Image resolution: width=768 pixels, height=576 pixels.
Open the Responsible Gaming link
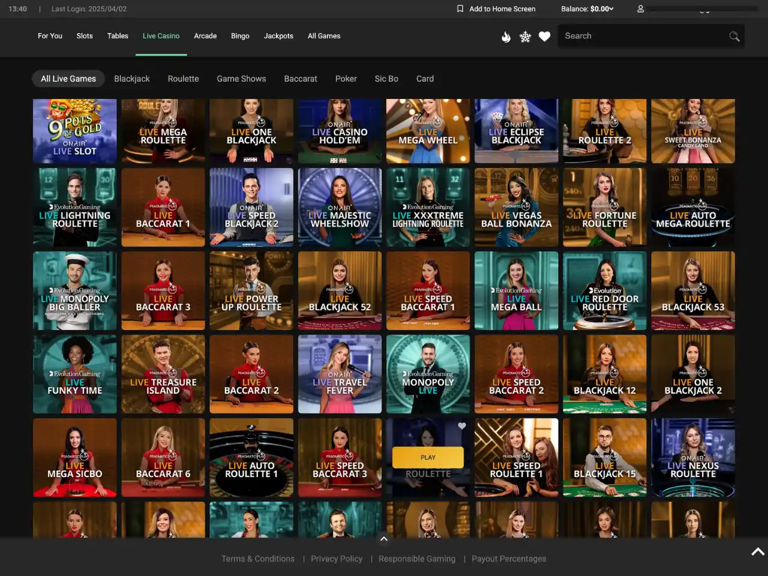pyautogui.click(x=417, y=559)
